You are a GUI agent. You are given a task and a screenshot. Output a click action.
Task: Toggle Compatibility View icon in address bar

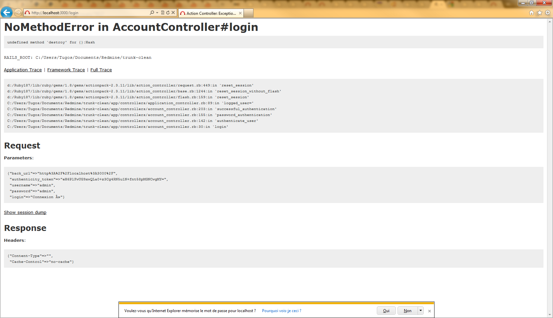pyautogui.click(x=163, y=13)
